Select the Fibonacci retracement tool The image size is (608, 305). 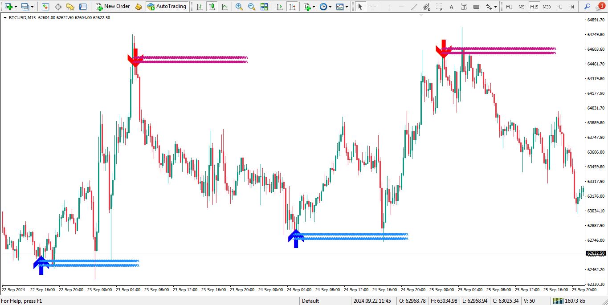[439, 7]
